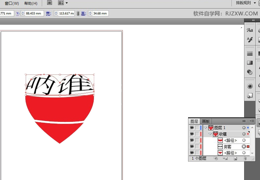Click the 高: label link
The height and width of the screenshot is (180, 260).
83,14
